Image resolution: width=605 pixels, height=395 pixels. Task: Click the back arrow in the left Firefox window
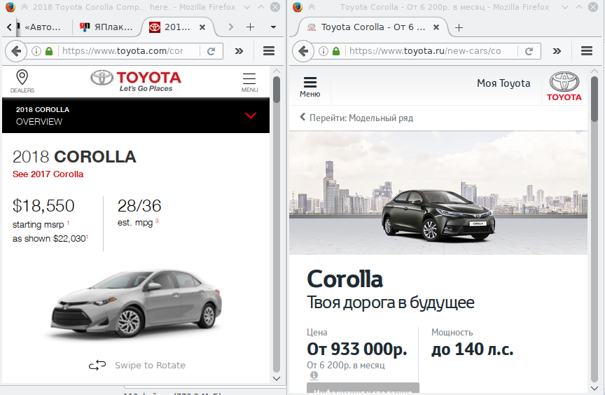click(x=16, y=51)
